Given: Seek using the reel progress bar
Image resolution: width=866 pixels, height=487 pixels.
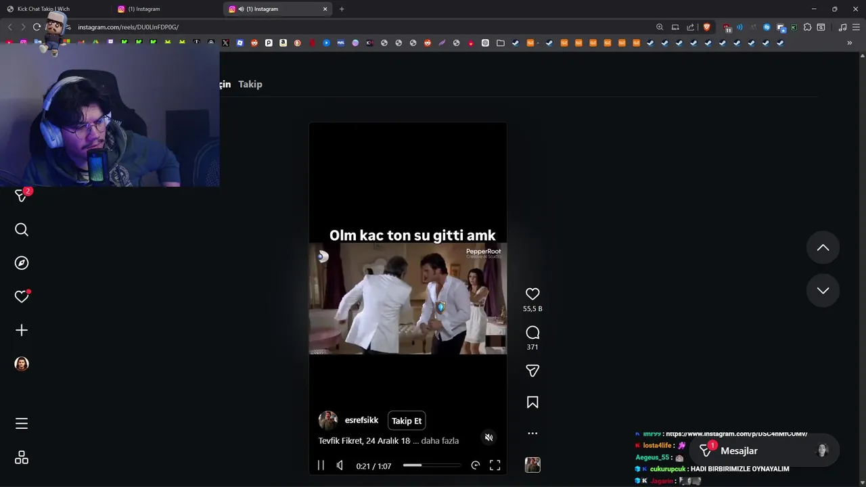Looking at the screenshot, I should point(432,465).
